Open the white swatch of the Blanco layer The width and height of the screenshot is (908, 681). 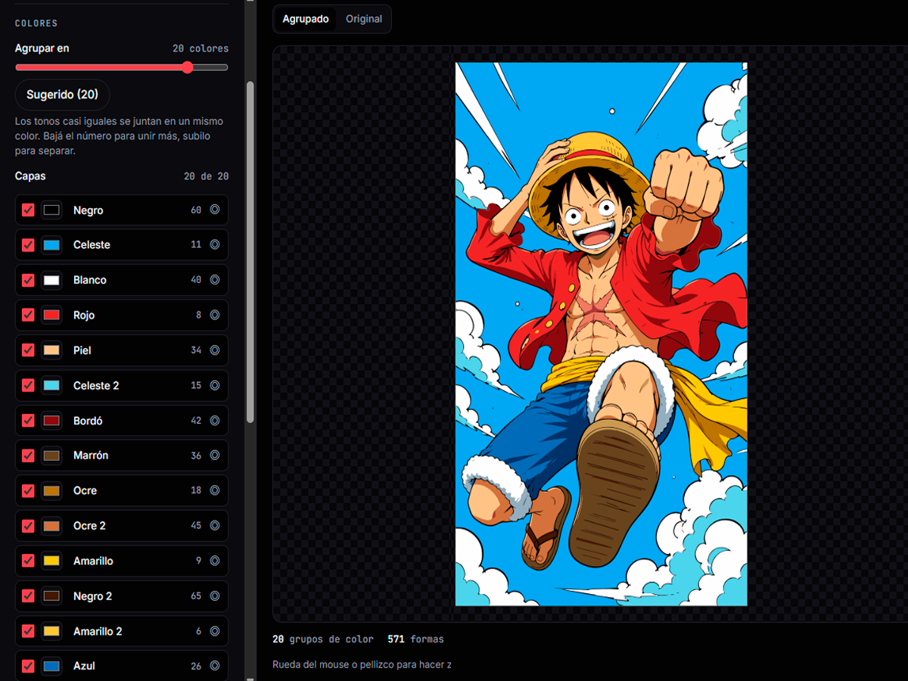coord(51,280)
